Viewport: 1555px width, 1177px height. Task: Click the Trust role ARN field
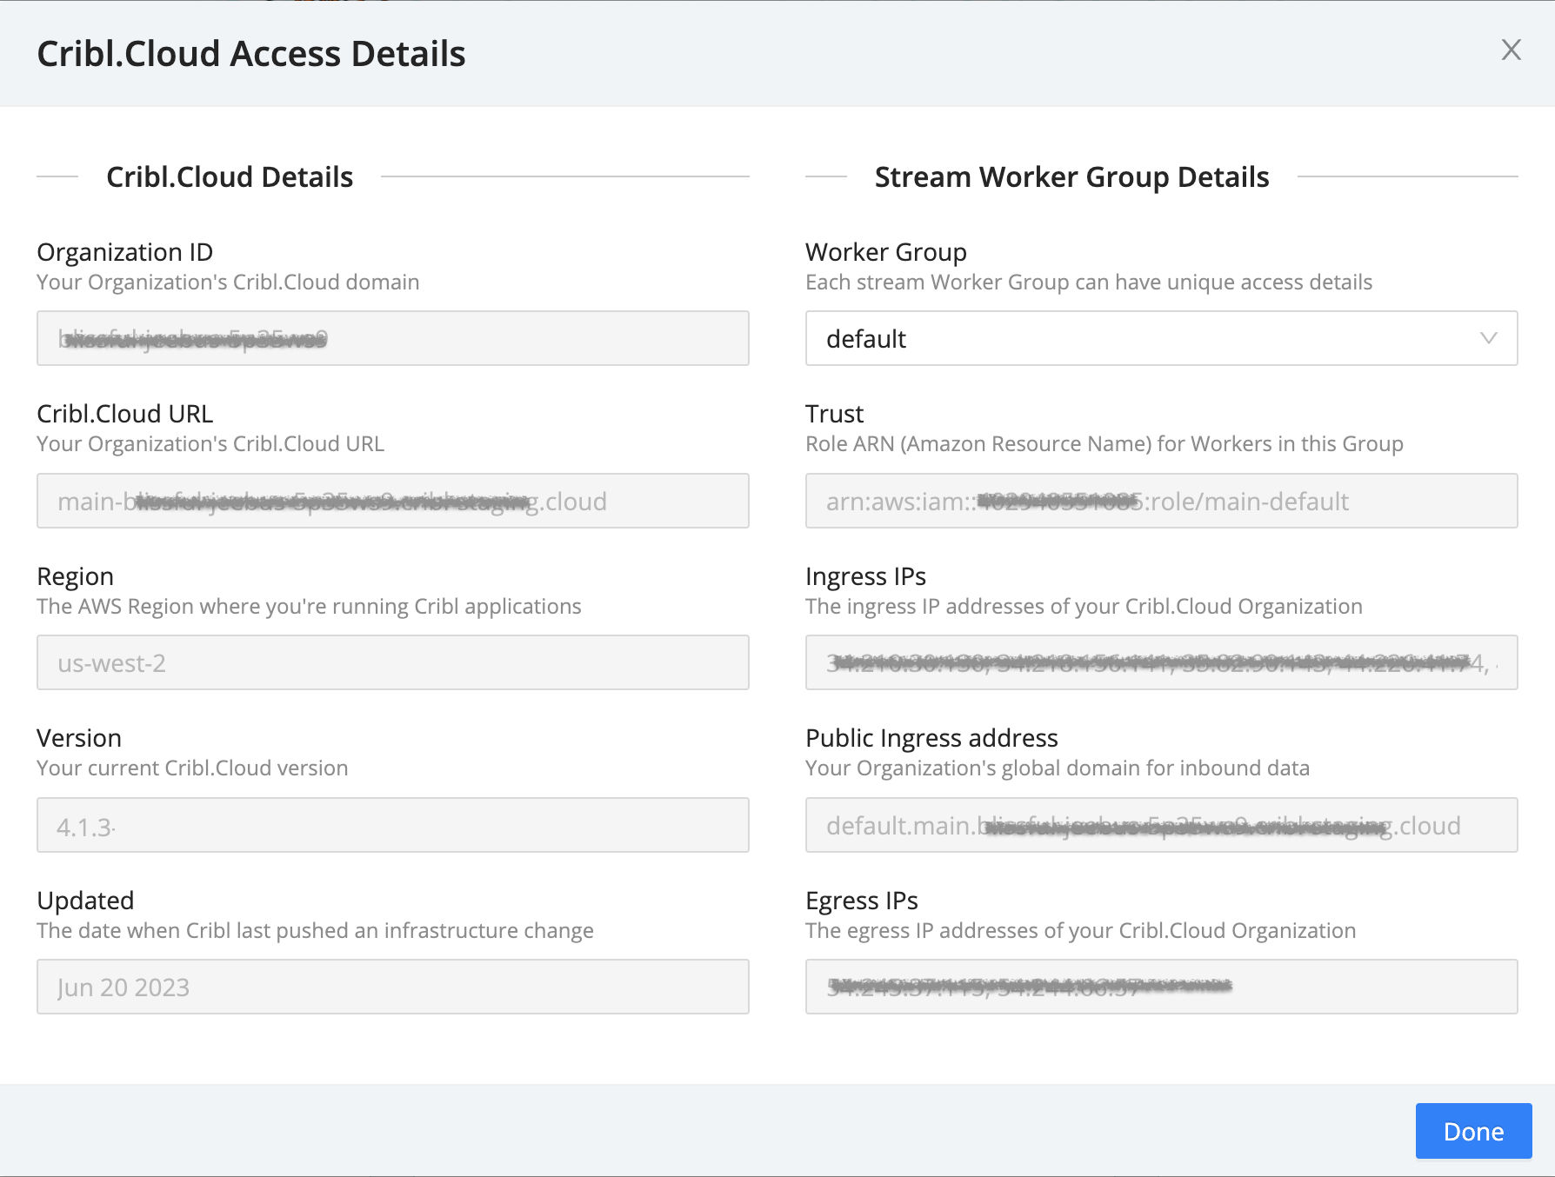click(1161, 501)
